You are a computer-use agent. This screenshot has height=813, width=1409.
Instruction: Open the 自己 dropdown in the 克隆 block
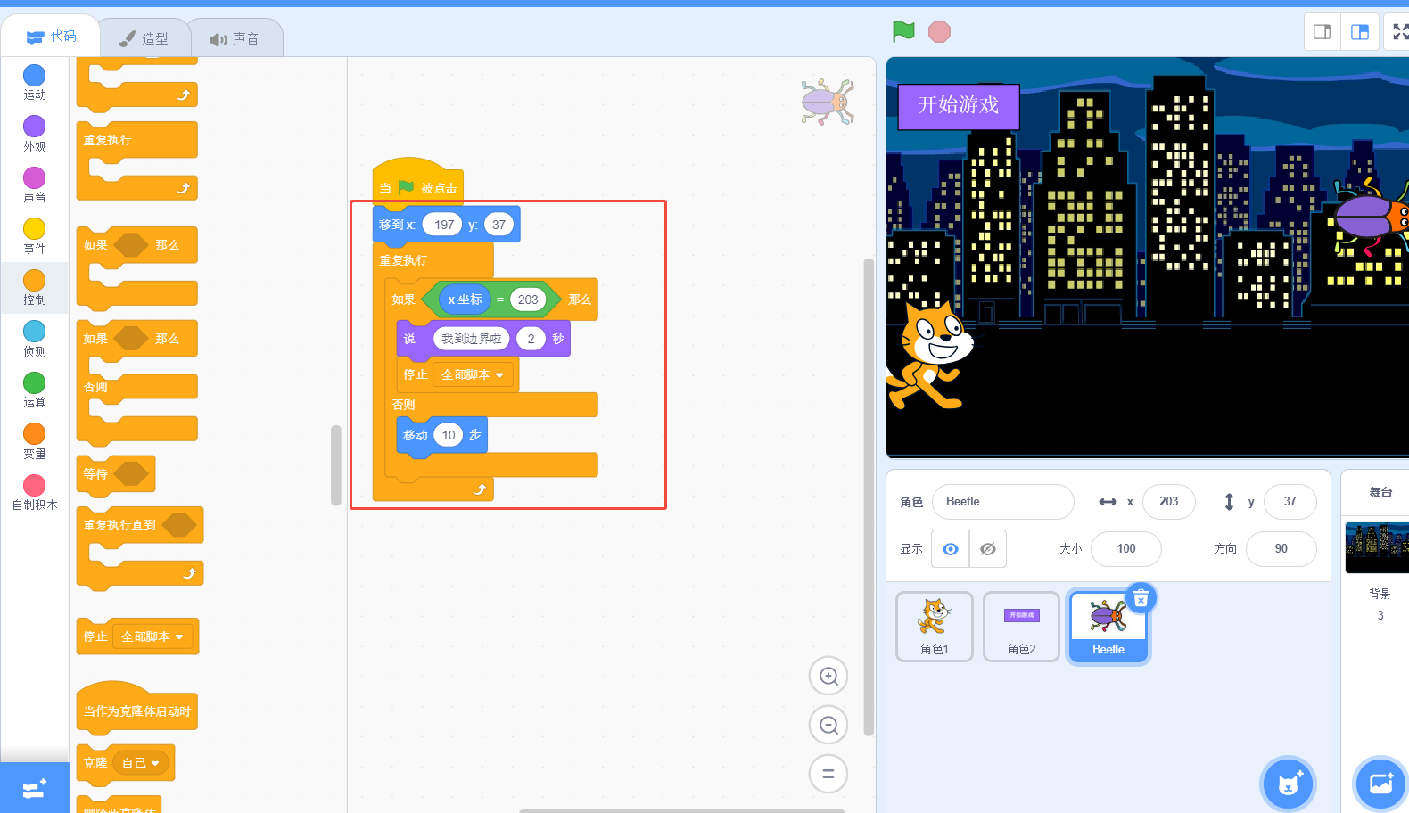tap(141, 763)
